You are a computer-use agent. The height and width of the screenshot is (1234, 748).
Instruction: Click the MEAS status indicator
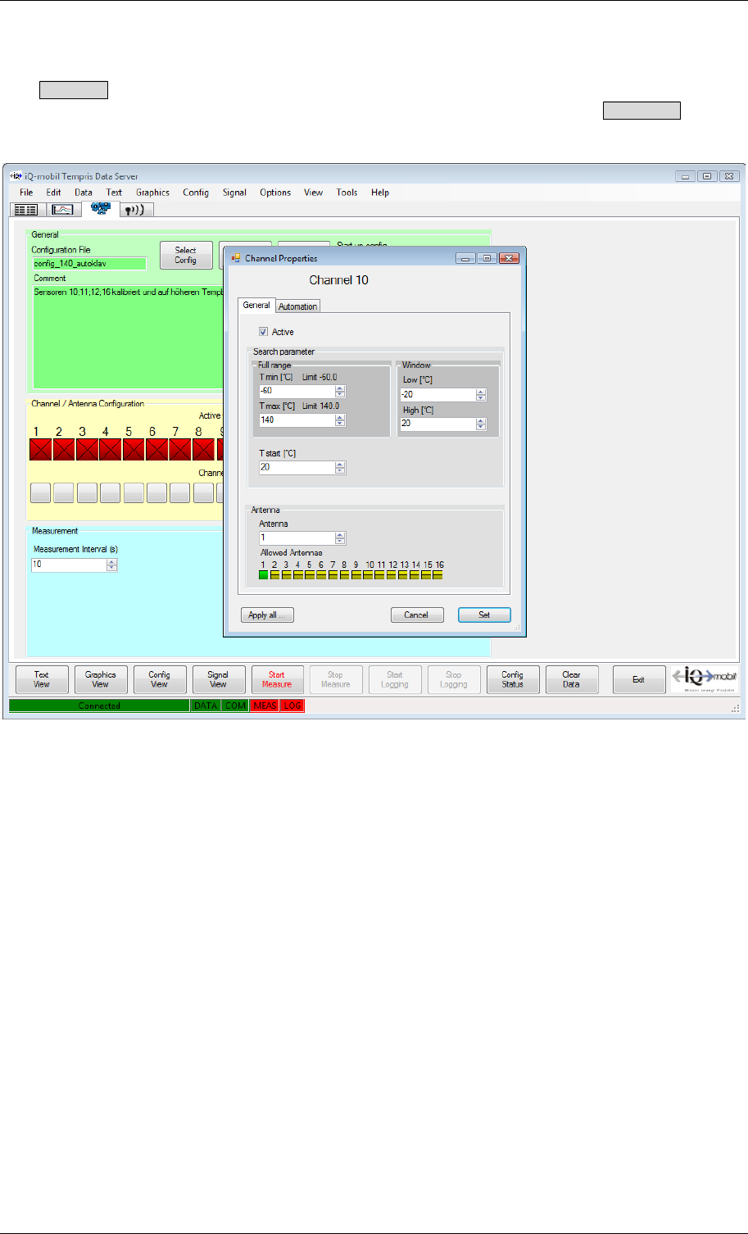[265, 705]
